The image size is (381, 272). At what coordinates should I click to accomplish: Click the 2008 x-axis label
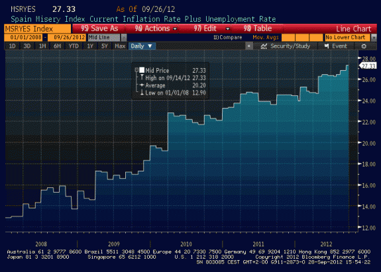tap(41, 244)
